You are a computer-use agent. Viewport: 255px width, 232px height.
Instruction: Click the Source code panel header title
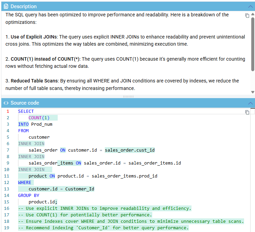[25, 103]
